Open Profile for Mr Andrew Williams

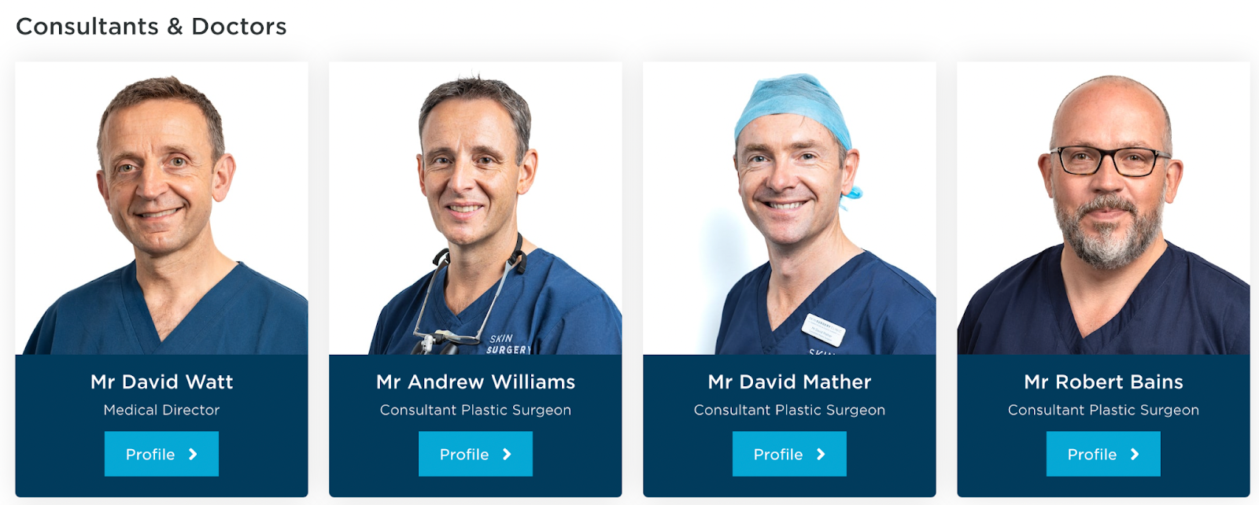click(475, 454)
